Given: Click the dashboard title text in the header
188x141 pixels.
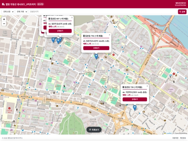Looking at the screenshot, I should tap(21, 4).
